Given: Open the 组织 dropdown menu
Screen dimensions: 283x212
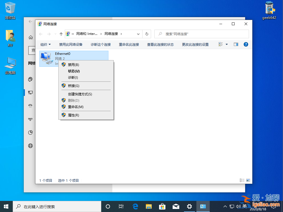Looking at the screenshot, I should tap(46, 44).
